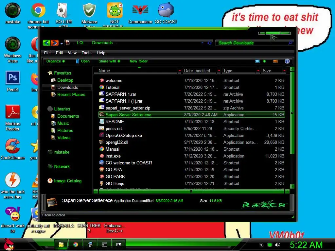Click the Angry Birds start button
The height and width of the screenshot is (251, 335).
[x=9, y=244]
